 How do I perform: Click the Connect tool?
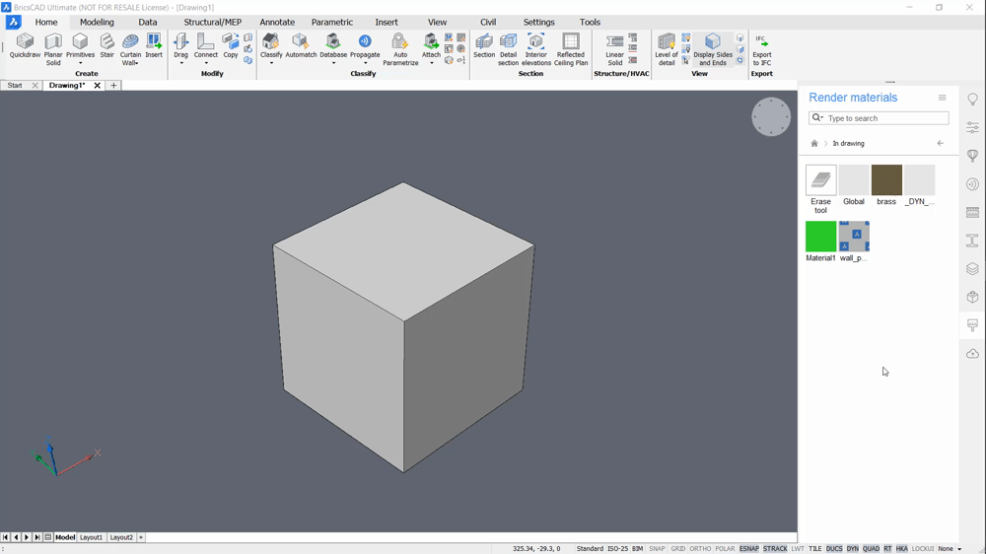point(206,46)
